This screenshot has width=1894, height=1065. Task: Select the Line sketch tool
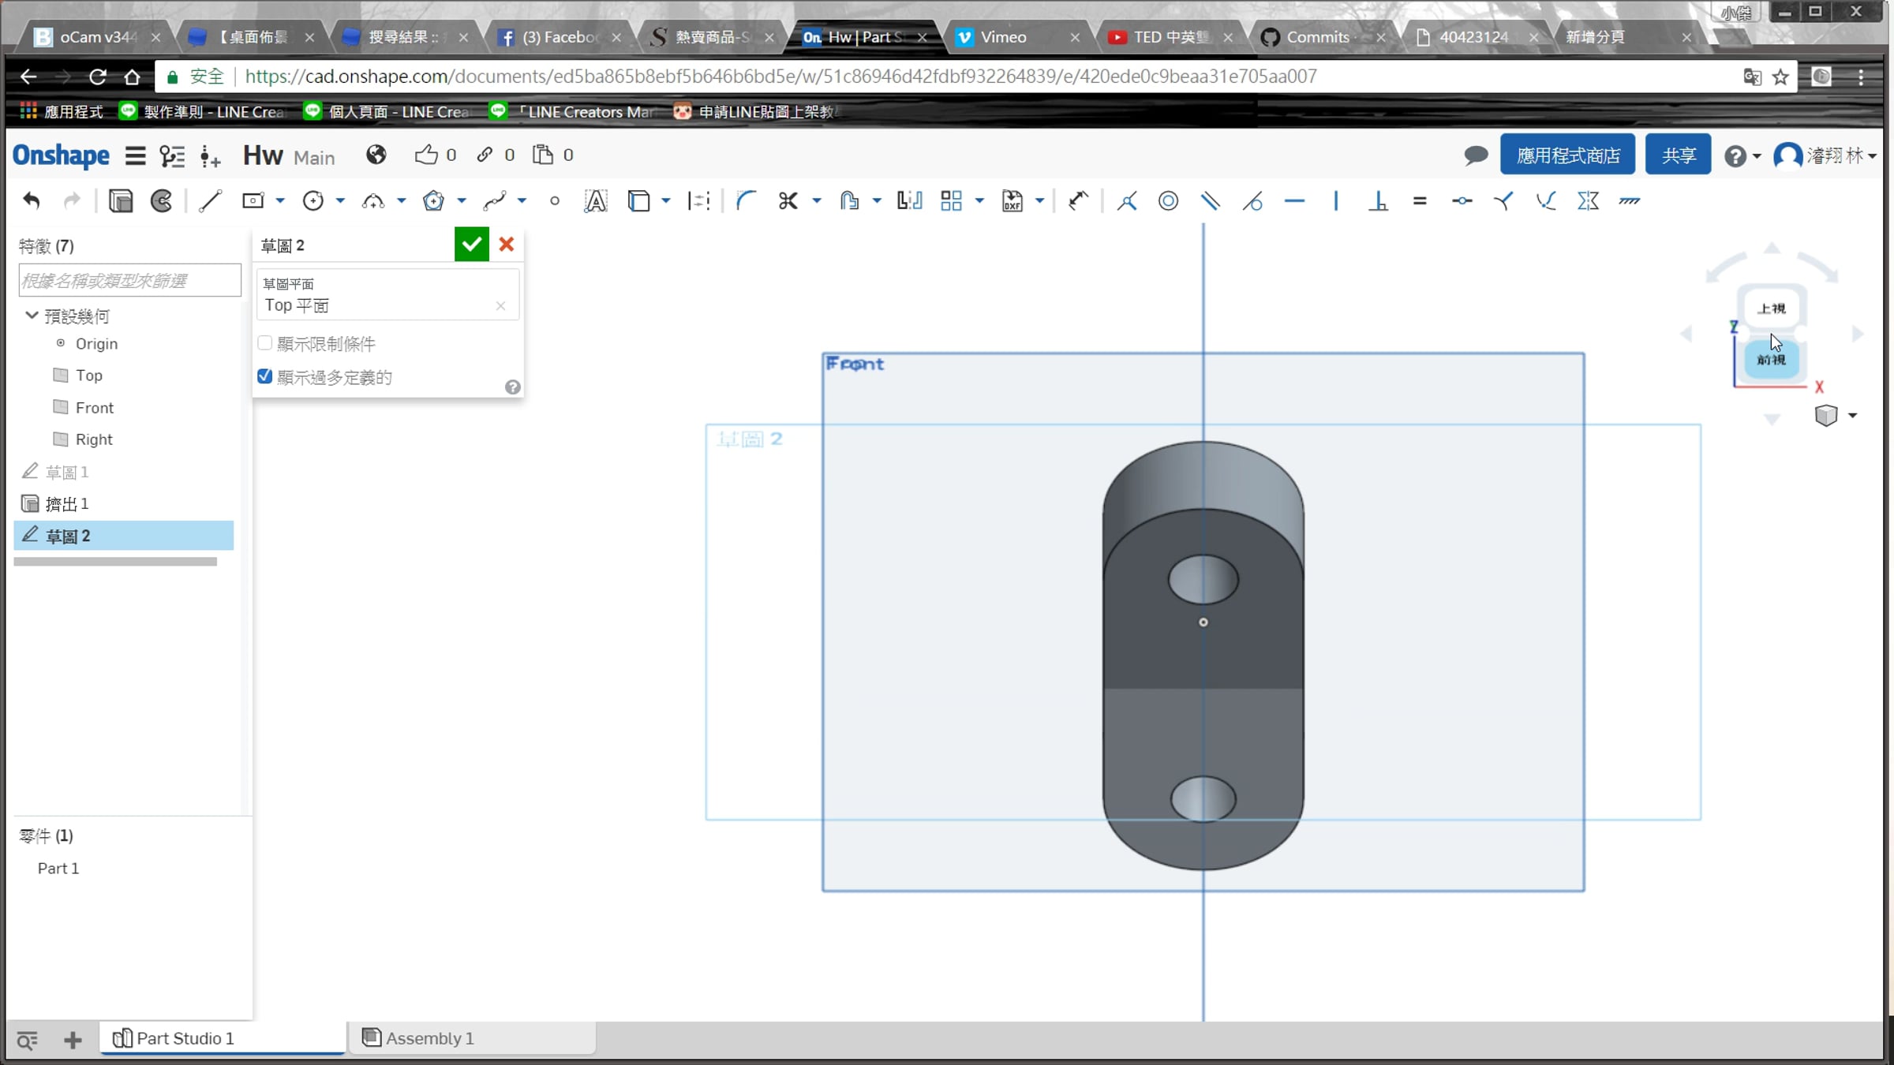(x=210, y=201)
